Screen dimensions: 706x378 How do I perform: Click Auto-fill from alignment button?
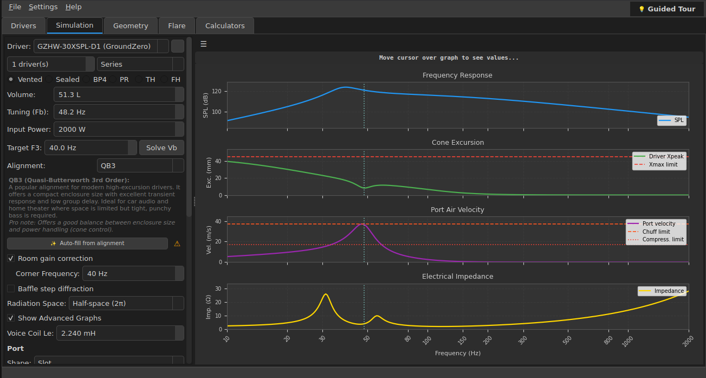coord(87,244)
